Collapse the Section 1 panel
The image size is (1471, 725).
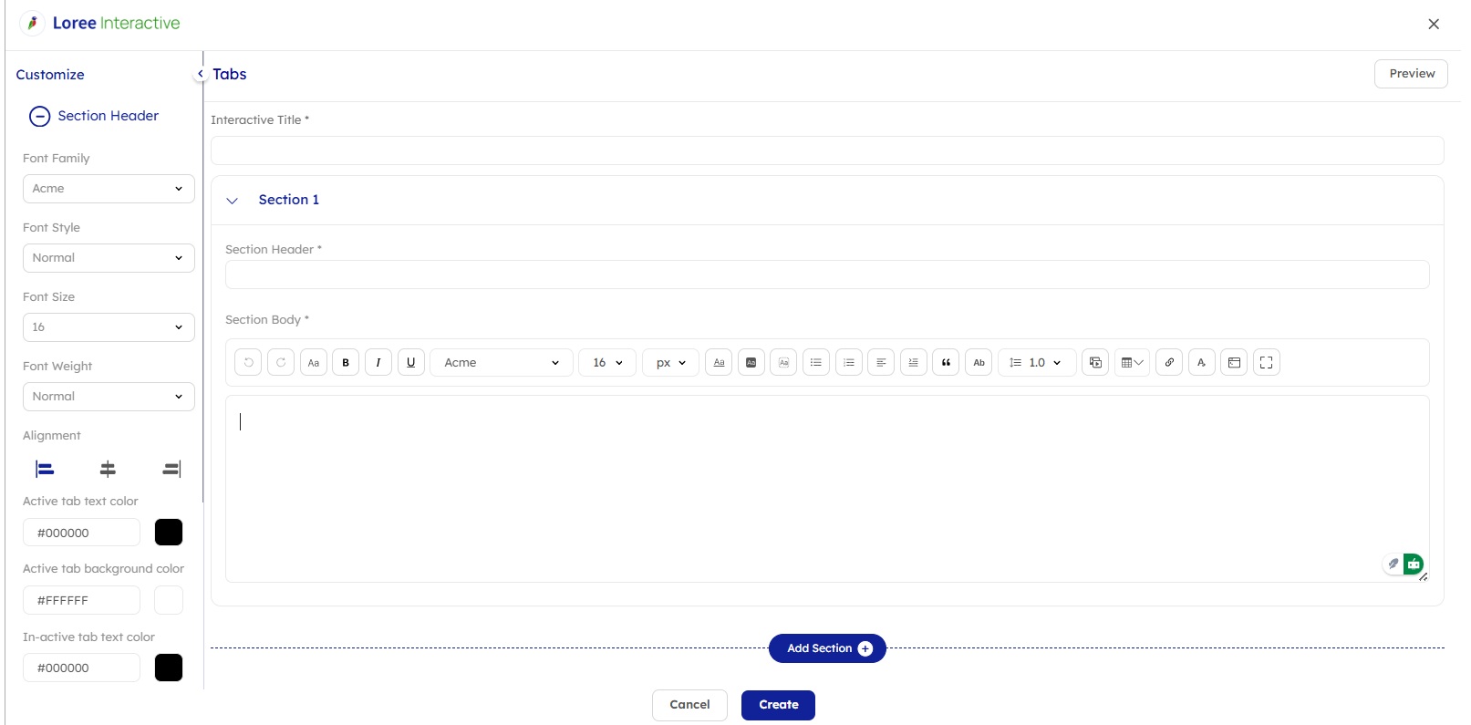click(x=233, y=201)
